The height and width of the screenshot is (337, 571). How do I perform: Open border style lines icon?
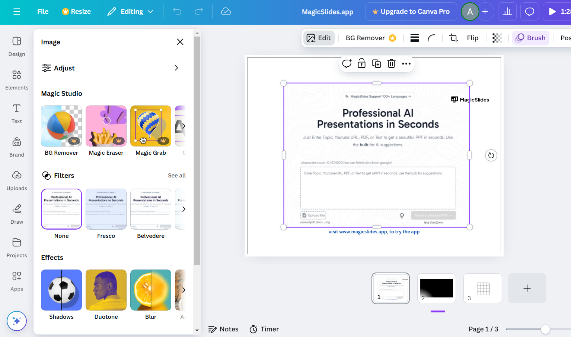point(415,38)
